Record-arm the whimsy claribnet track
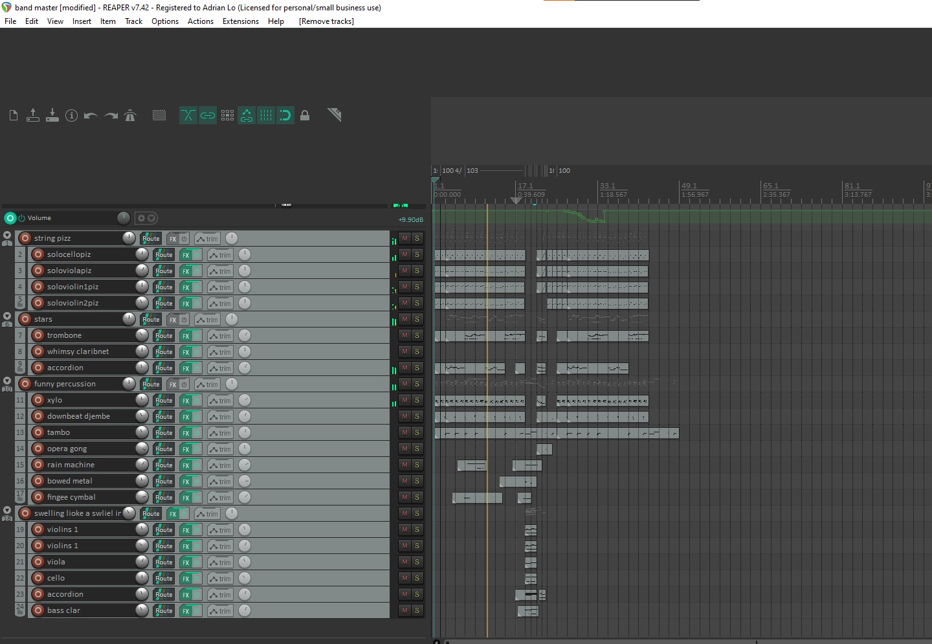Viewport: 932px width, 644px height. (x=38, y=351)
